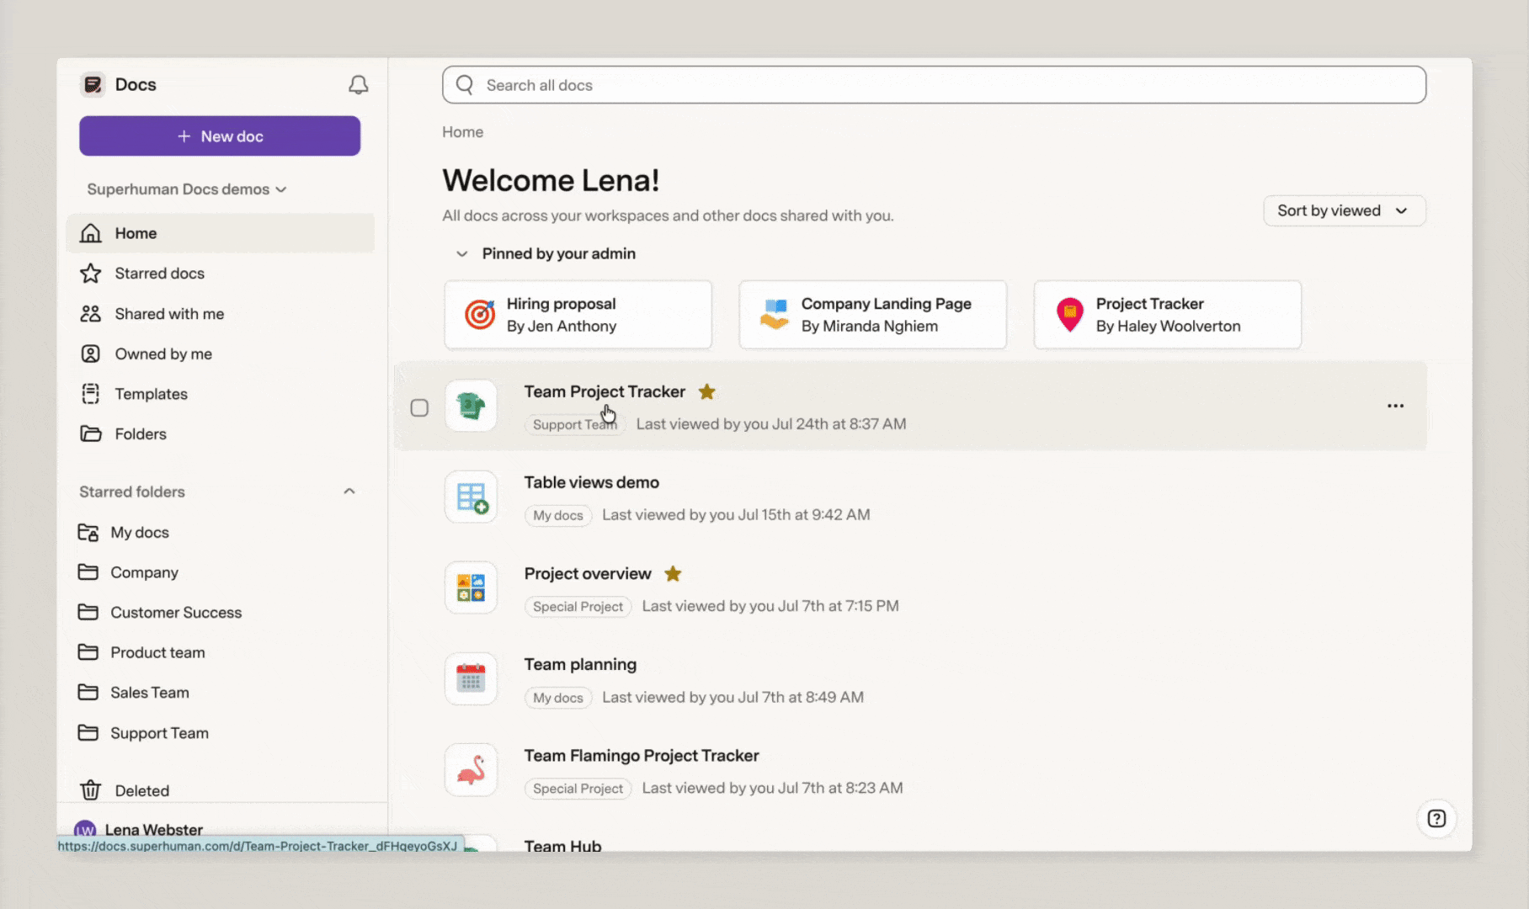The image size is (1529, 909).
Task: Open the Sort by viewed dropdown
Action: [x=1344, y=210]
